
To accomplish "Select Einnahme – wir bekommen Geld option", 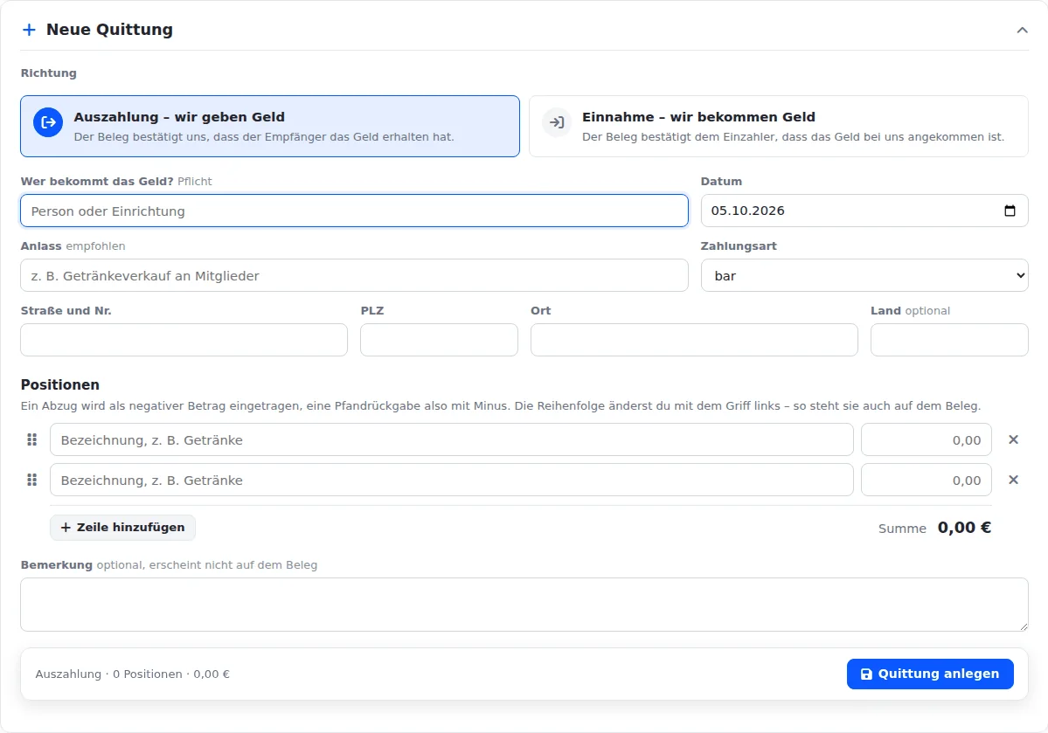I will [x=779, y=127].
